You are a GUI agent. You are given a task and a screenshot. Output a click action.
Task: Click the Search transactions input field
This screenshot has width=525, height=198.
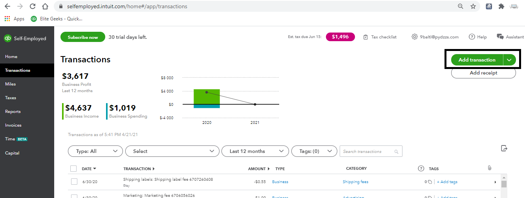click(x=367, y=152)
